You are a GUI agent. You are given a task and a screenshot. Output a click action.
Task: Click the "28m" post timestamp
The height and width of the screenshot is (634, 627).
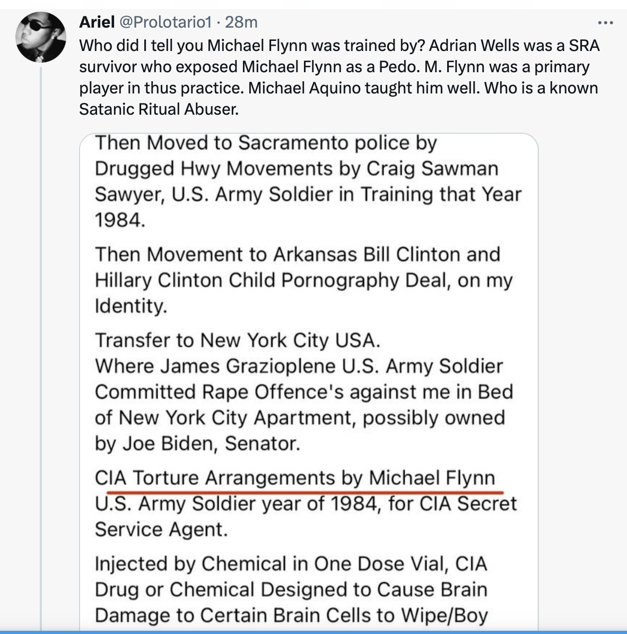pyautogui.click(x=241, y=22)
